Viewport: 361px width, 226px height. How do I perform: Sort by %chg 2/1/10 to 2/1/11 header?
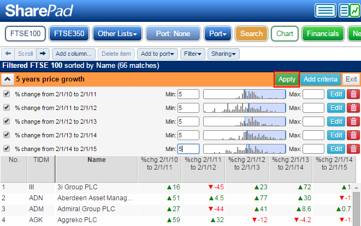coord(159,169)
